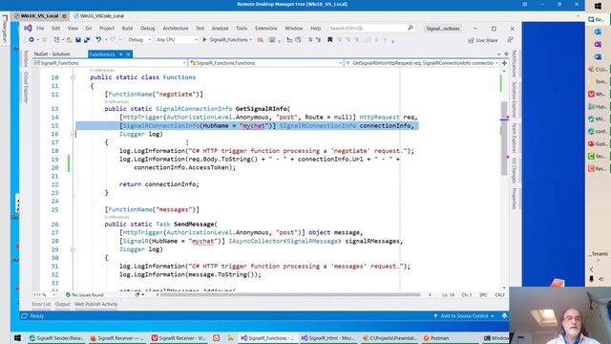Open the Analyze menu

[220, 28]
